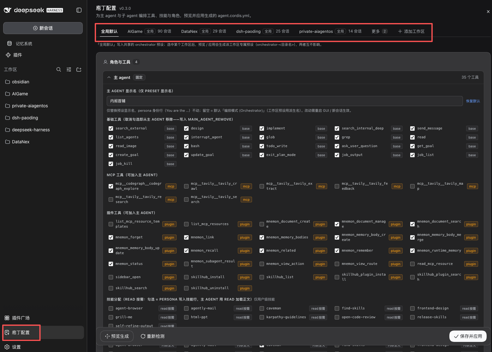Collapse the 主 agent section chevron
The width and height of the screenshot is (492, 352).
coord(109,77)
